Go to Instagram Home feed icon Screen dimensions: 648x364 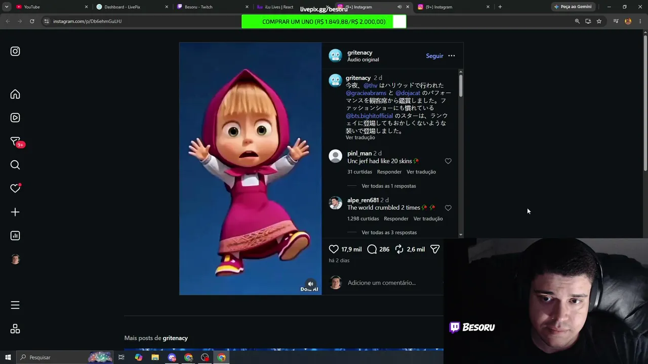coord(15,94)
